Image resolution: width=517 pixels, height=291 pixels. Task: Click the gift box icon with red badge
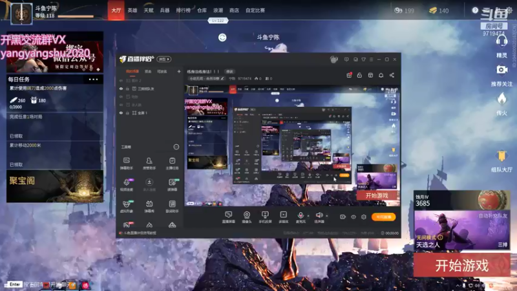pyautogui.click(x=349, y=75)
